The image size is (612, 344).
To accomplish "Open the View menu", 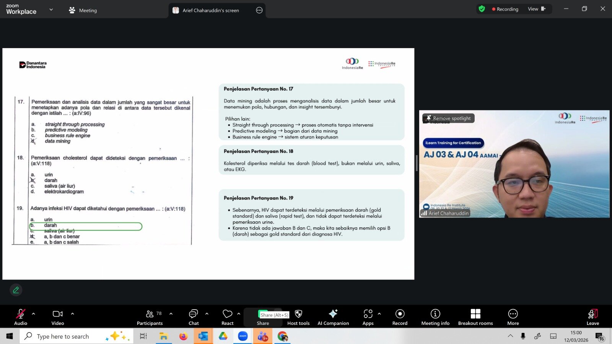I will click(x=536, y=9).
